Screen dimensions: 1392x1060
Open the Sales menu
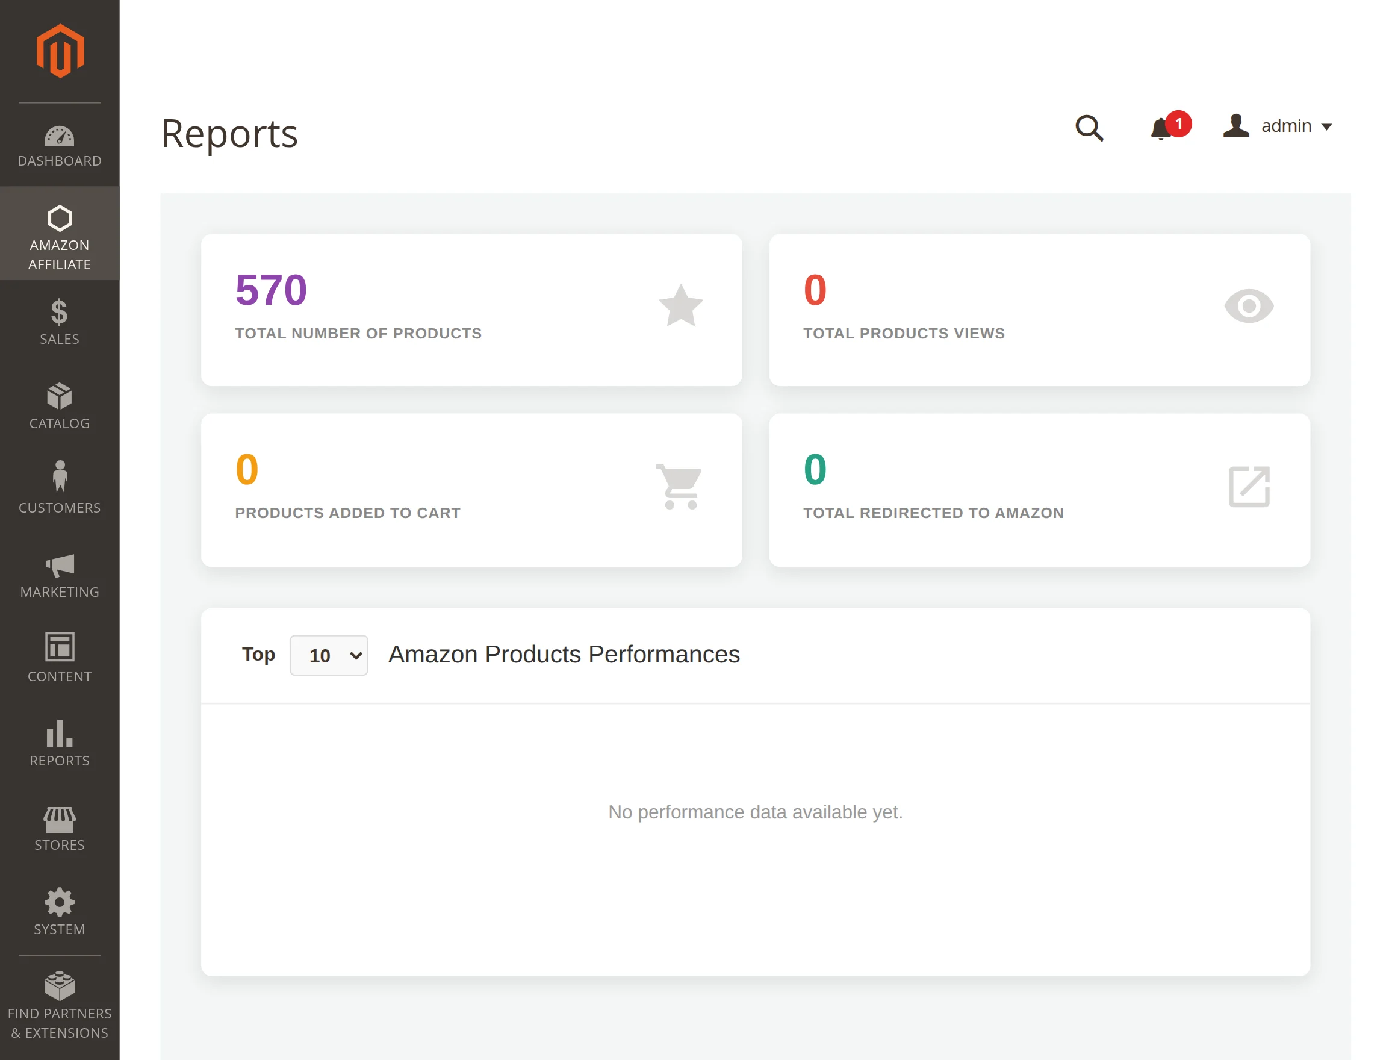[59, 322]
